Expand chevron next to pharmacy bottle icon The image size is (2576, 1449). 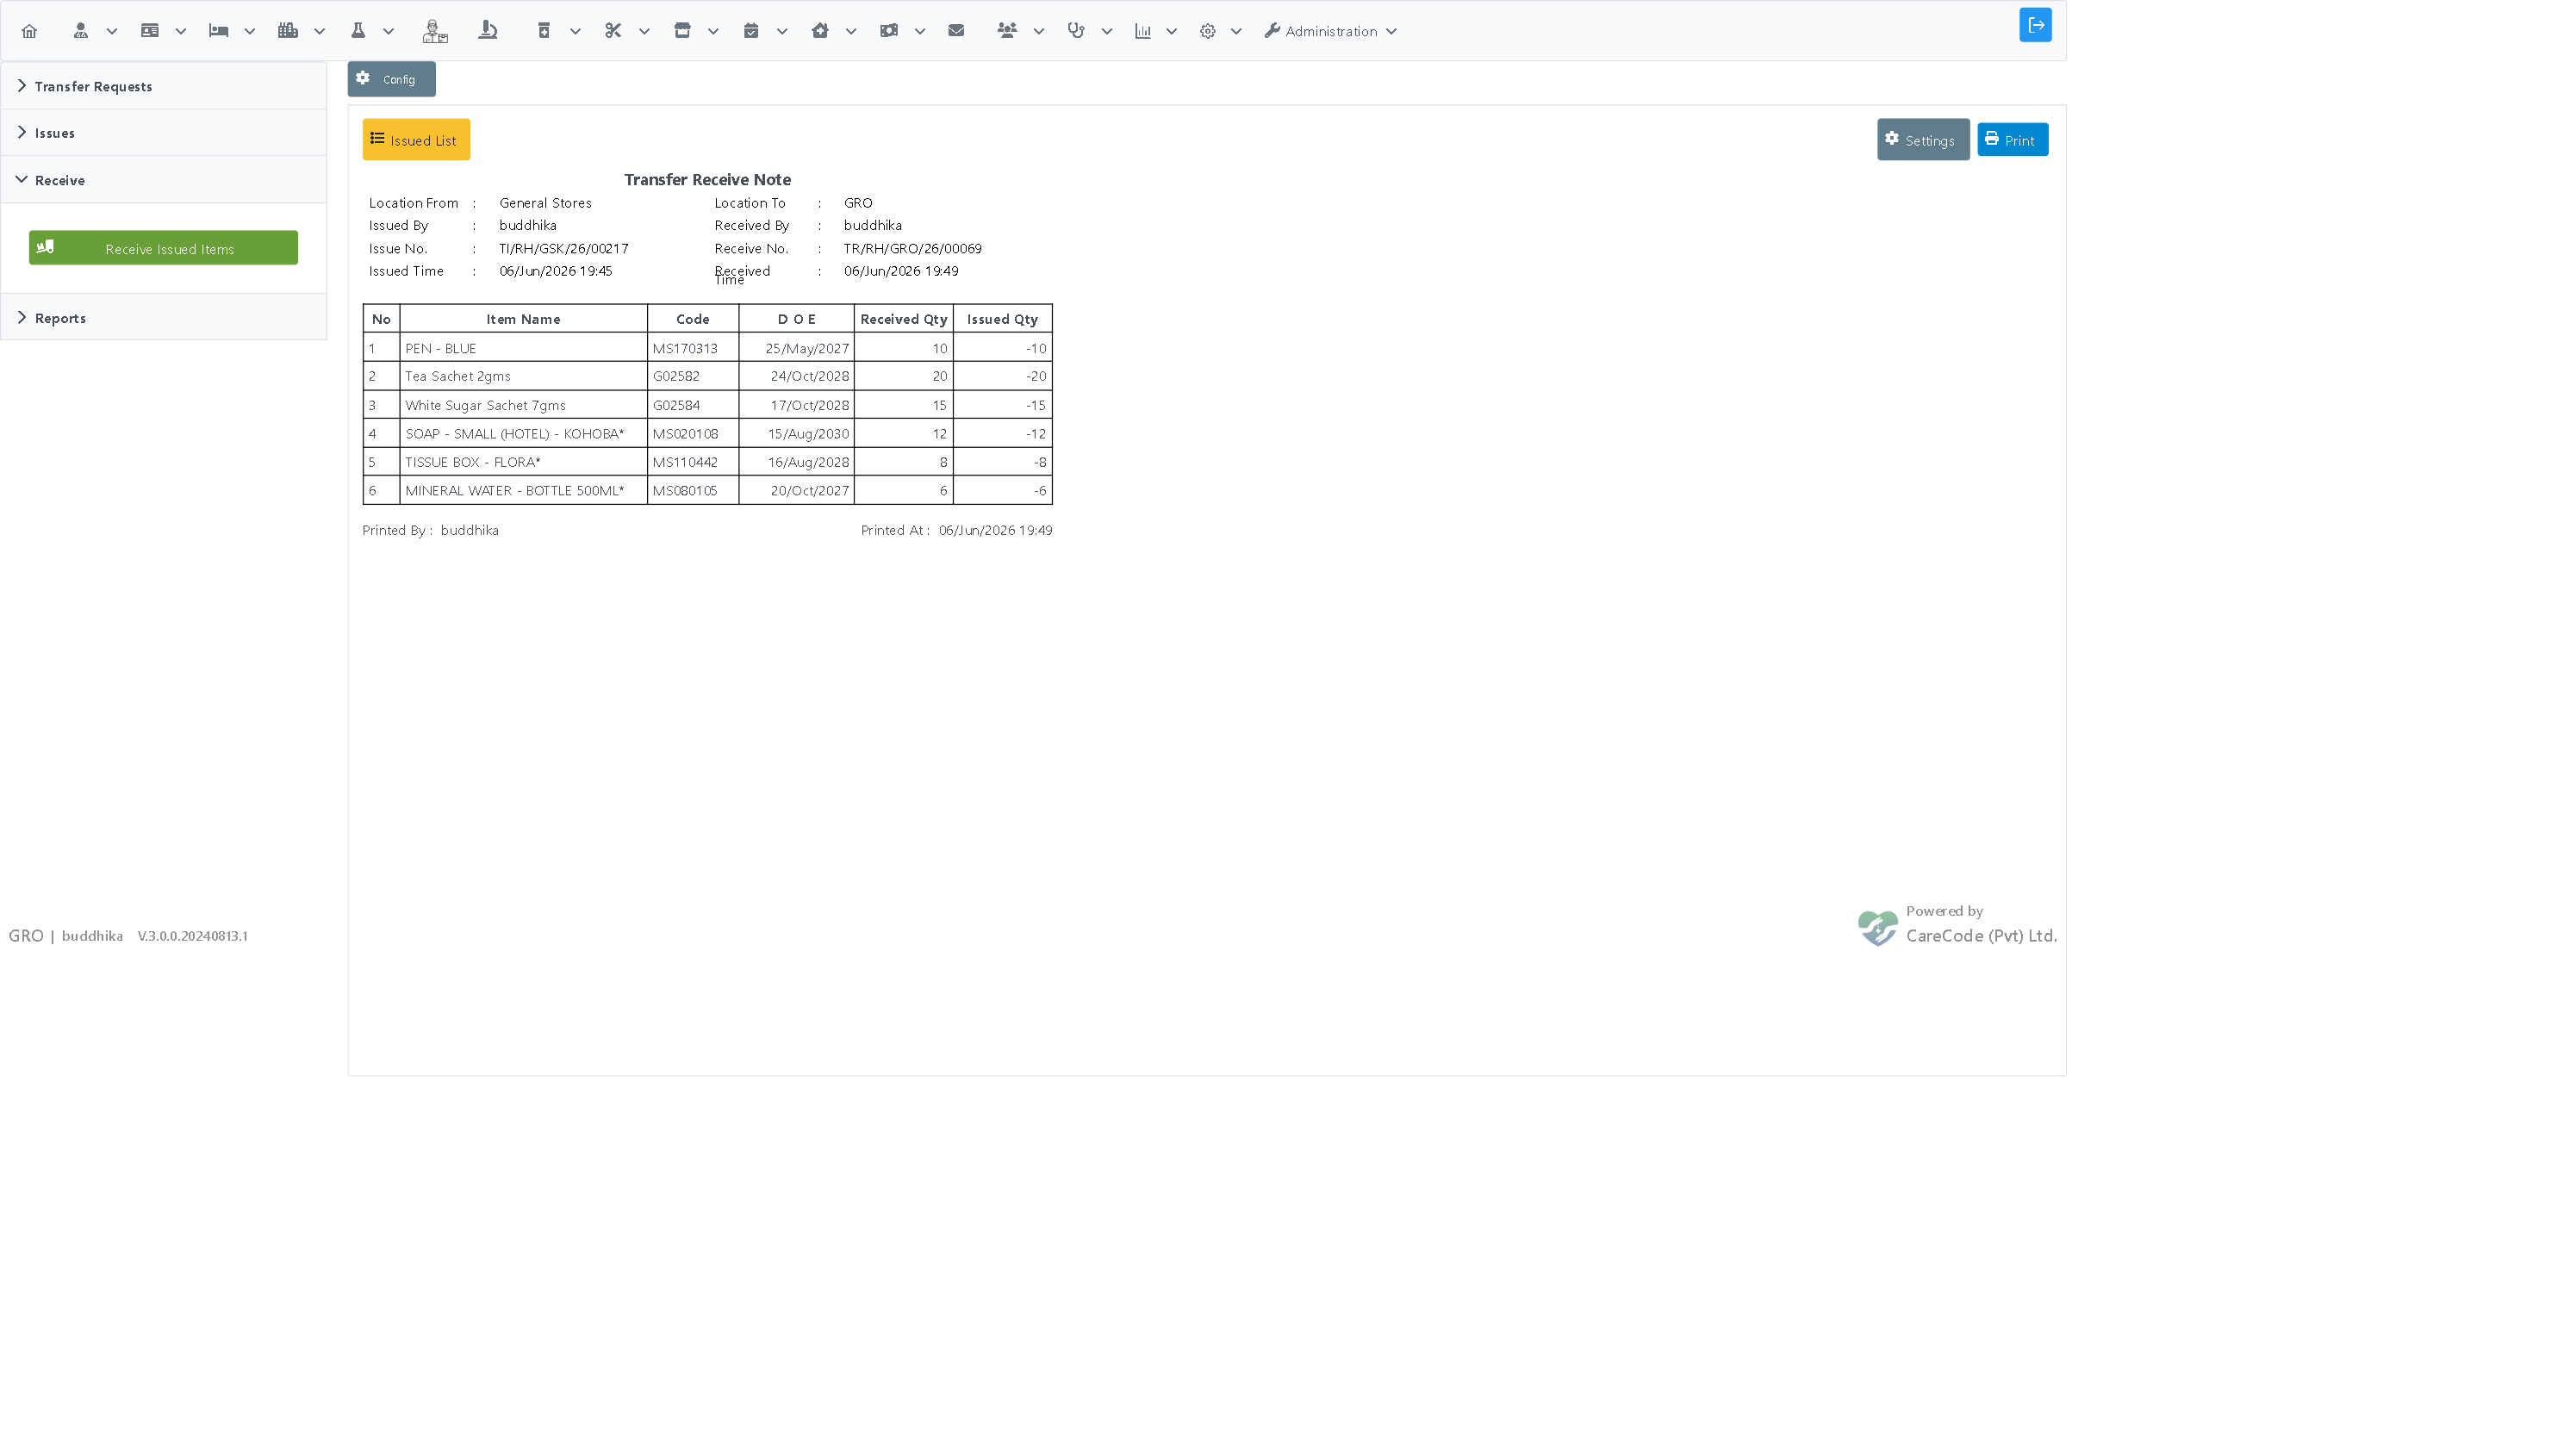[575, 31]
